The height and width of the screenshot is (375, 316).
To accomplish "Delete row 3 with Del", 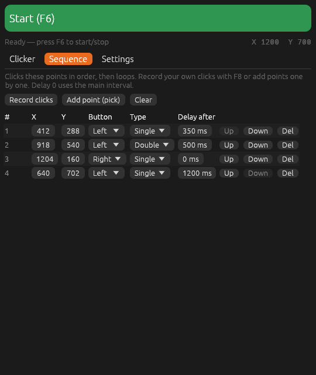I will [x=288, y=159].
